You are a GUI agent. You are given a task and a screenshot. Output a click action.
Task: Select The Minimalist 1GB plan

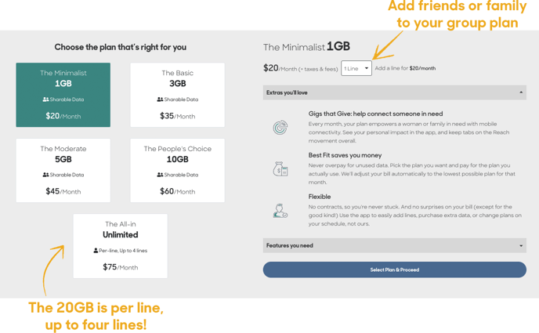63,95
